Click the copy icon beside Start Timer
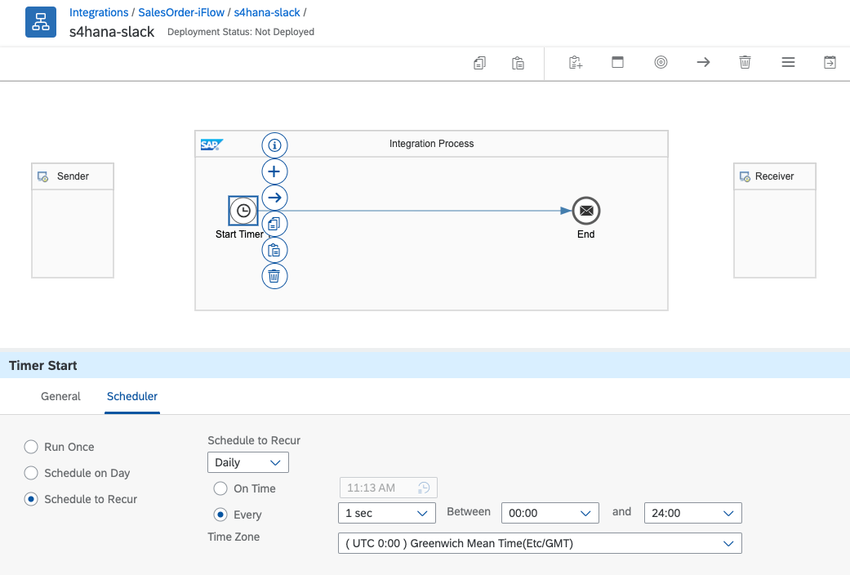This screenshot has width=850, height=575. 274,224
